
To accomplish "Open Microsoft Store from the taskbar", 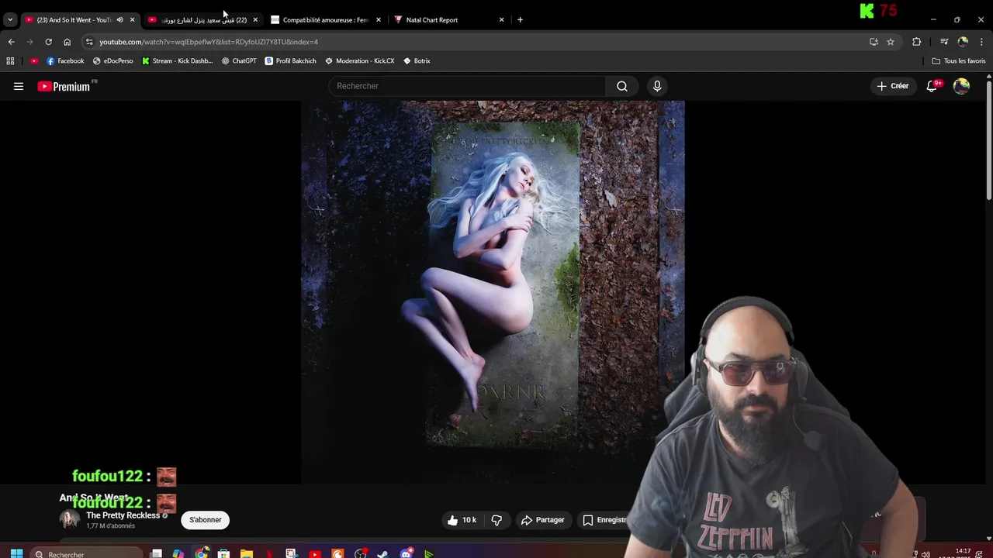I will point(223,553).
